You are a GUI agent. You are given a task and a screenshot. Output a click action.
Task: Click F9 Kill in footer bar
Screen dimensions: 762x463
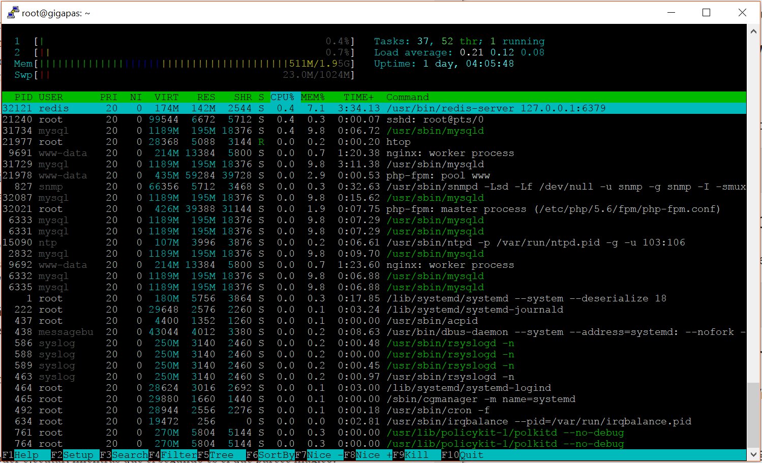coord(416,455)
